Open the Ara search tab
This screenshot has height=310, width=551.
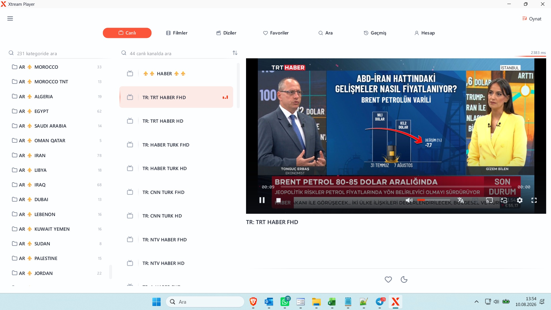click(326, 33)
